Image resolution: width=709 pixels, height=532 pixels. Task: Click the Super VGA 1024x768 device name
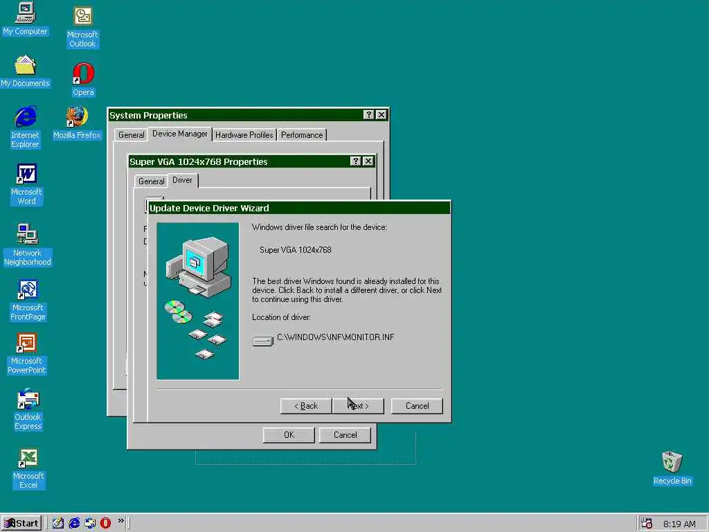click(x=295, y=249)
